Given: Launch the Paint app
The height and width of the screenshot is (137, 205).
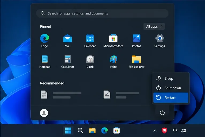Looking at the screenshot, I should click(x=113, y=62).
